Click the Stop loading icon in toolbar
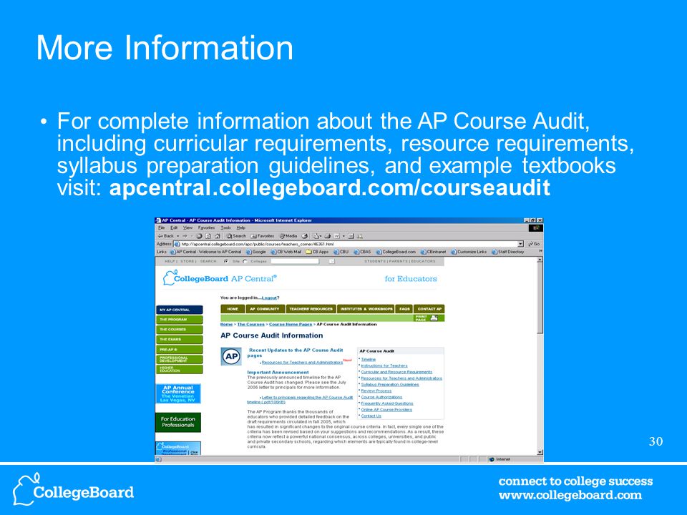This screenshot has height=515, width=687. (x=200, y=236)
